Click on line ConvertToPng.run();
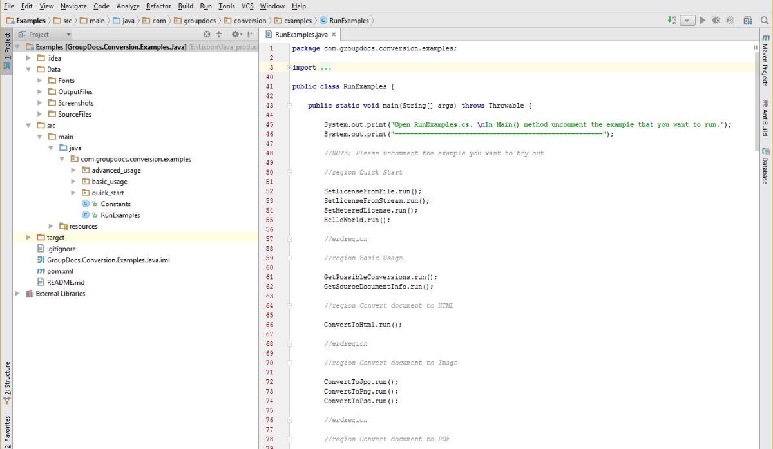Viewport: 773px width, 449px height. [361, 392]
